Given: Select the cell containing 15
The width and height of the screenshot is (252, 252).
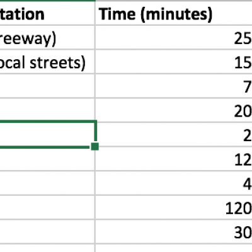Looking at the screenshot, I should (174, 62).
